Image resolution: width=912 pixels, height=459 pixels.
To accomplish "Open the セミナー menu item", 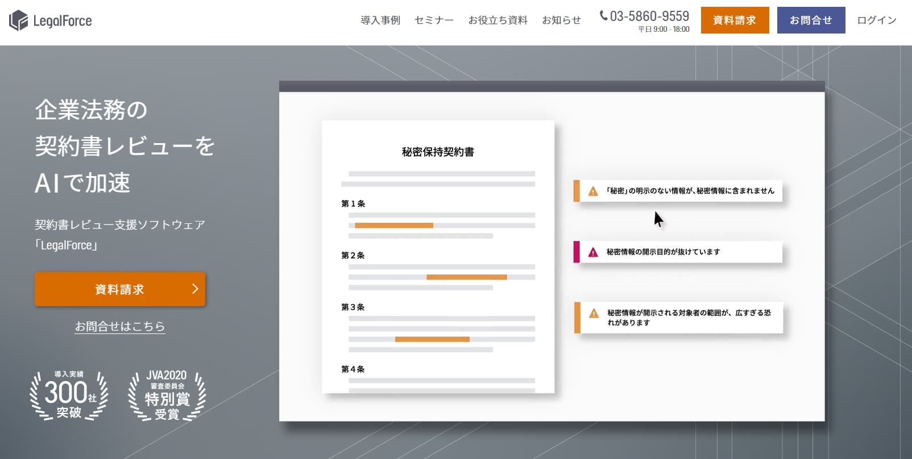I will tap(434, 20).
